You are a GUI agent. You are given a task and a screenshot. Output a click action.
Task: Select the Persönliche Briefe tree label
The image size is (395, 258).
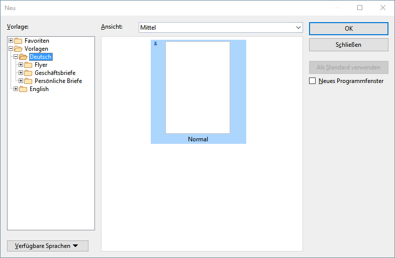tap(58, 81)
